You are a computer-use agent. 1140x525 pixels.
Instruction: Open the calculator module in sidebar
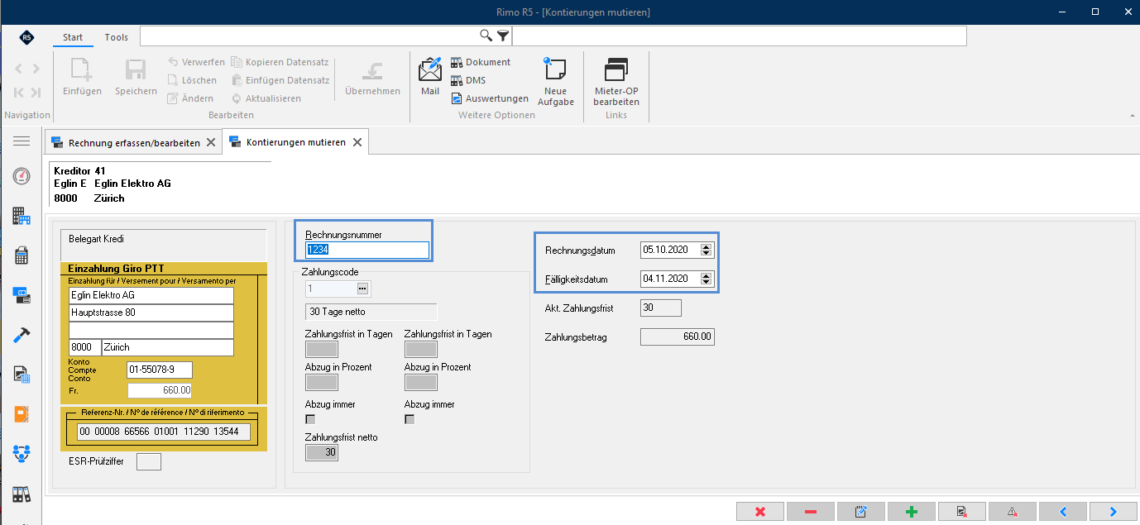[x=22, y=255]
